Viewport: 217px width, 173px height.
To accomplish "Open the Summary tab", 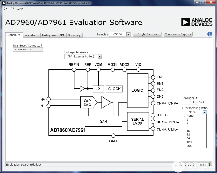I will [74, 35].
